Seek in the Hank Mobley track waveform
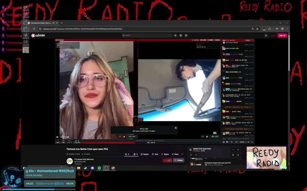 (x=50, y=184)
